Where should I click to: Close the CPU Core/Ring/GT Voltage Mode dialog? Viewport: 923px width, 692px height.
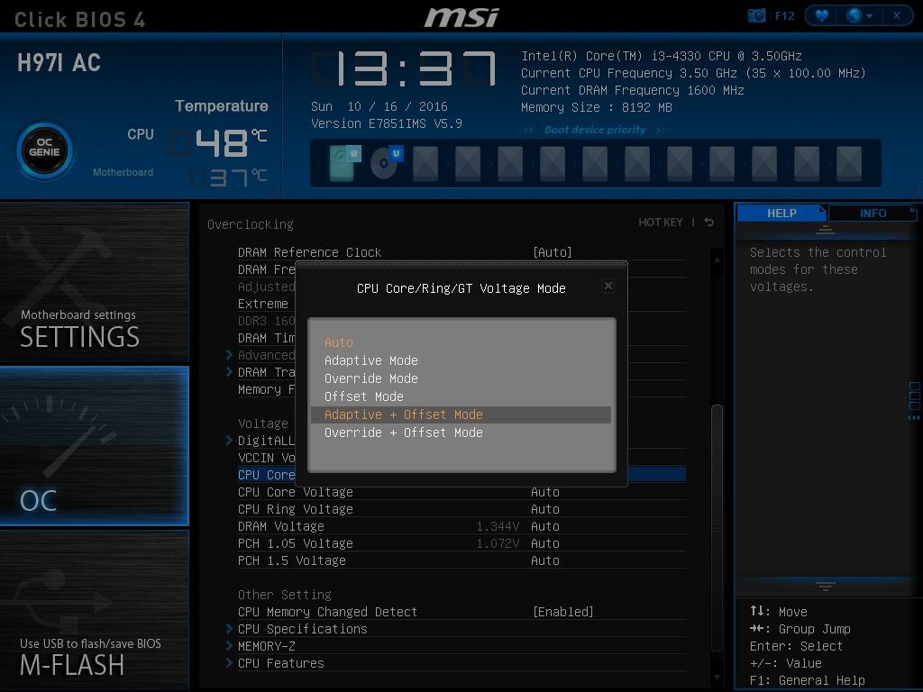[x=608, y=286]
